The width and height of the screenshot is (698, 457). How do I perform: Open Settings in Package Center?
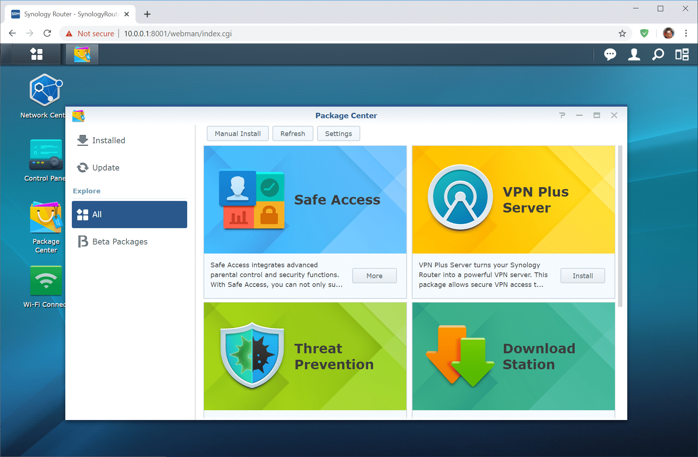click(x=338, y=133)
